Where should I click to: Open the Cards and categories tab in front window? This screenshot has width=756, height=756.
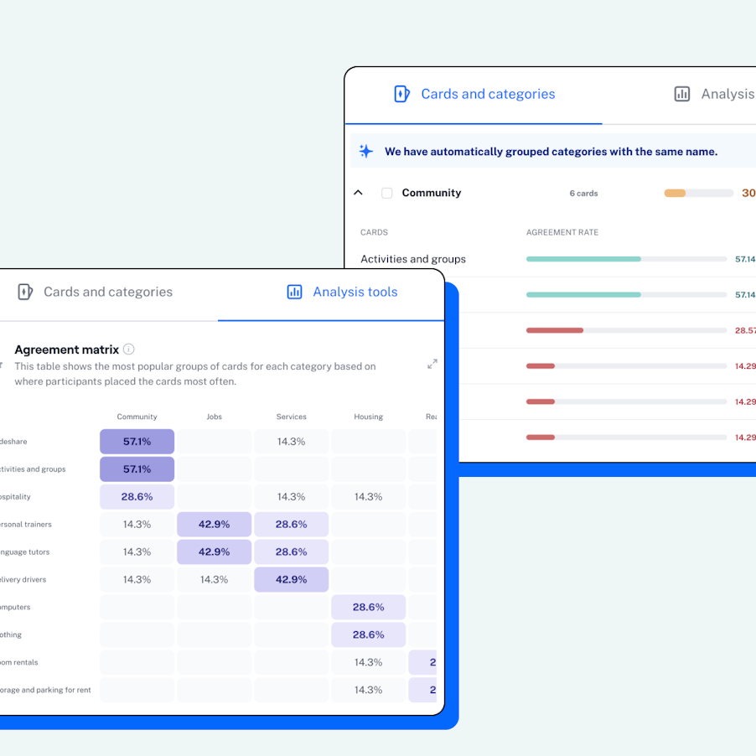coord(106,292)
